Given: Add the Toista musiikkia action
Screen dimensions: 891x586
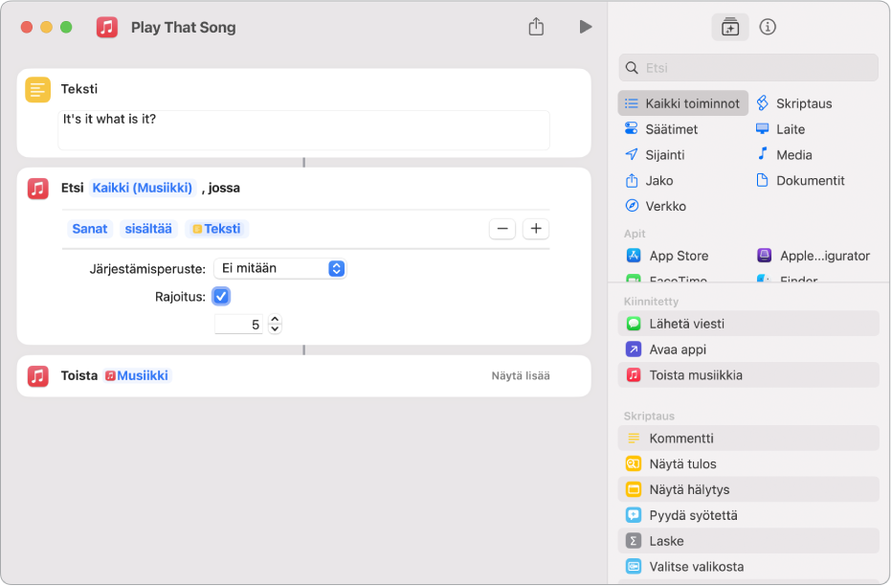Looking at the screenshot, I should pos(748,375).
